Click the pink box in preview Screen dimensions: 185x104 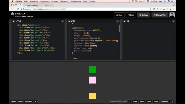[92, 80]
